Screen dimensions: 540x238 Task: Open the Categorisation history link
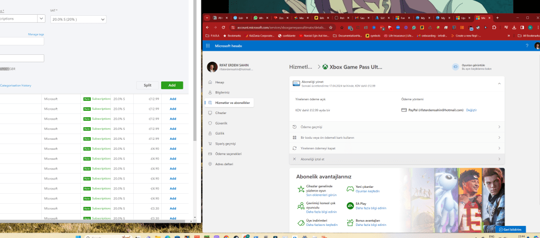click(15, 85)
